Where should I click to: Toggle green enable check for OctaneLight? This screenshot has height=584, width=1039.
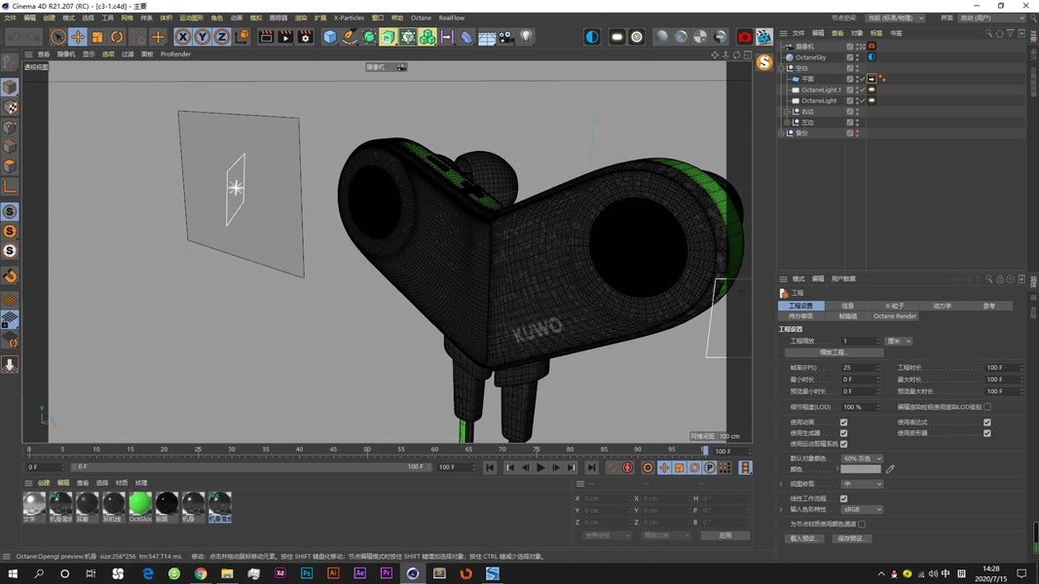tap(862, 100)
